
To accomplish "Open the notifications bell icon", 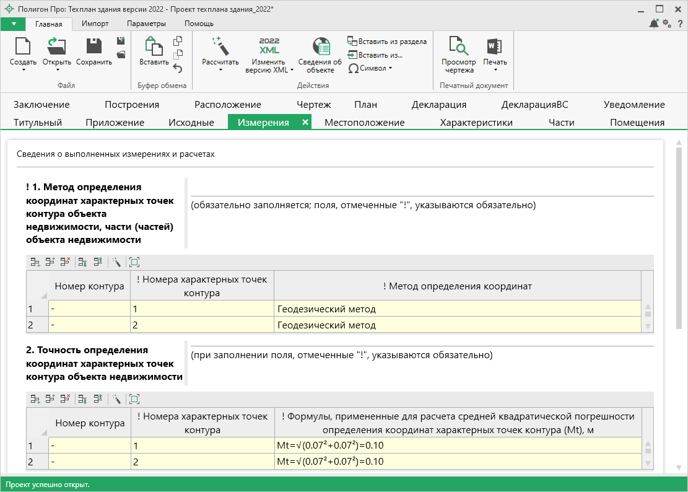I will pyautogui.click(x=654, y=24).
